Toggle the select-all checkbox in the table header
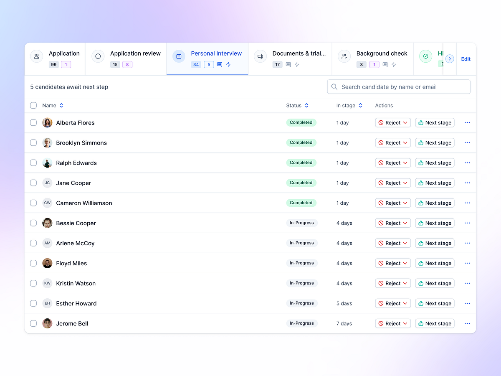This screenshot has width=501, height=376. click(x=33, y=105)
